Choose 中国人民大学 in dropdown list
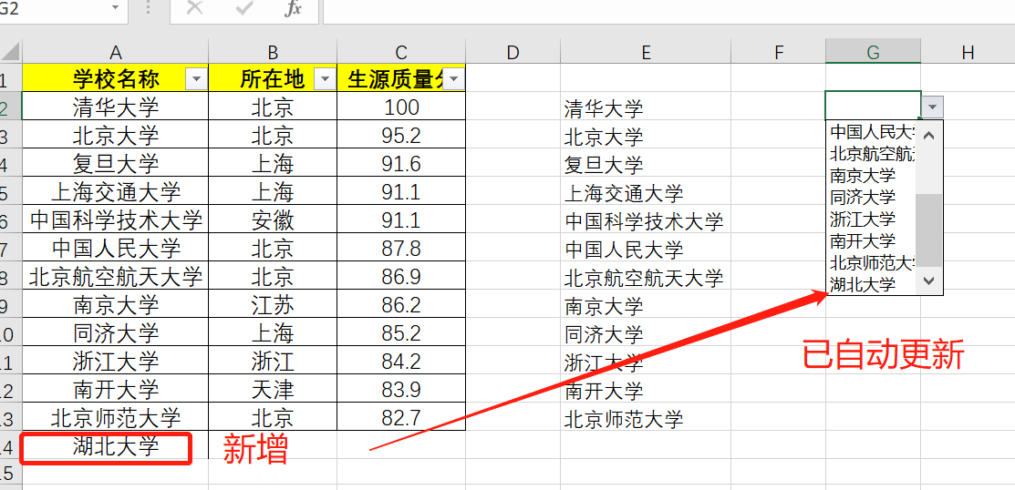Screen dimensions: 1015x490 click(x=872, y=132)
